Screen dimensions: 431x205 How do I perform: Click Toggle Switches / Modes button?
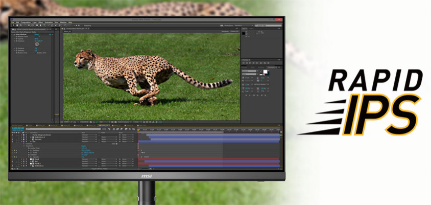99,169
